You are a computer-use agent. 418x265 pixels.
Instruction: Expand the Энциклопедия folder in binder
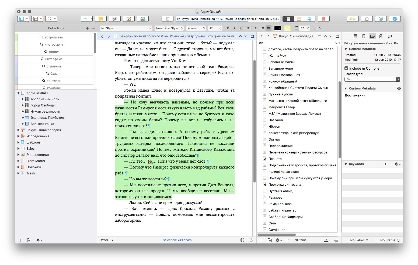pos(19,155)
